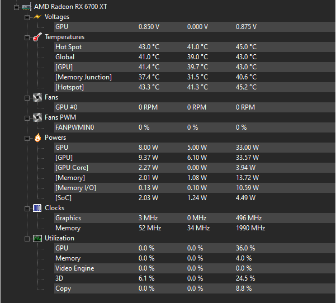Click the Temperatures thermometer icon
The image size is (336, 303).
coord(37,37)
